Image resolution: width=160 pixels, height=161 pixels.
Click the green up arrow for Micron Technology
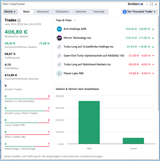153,38
